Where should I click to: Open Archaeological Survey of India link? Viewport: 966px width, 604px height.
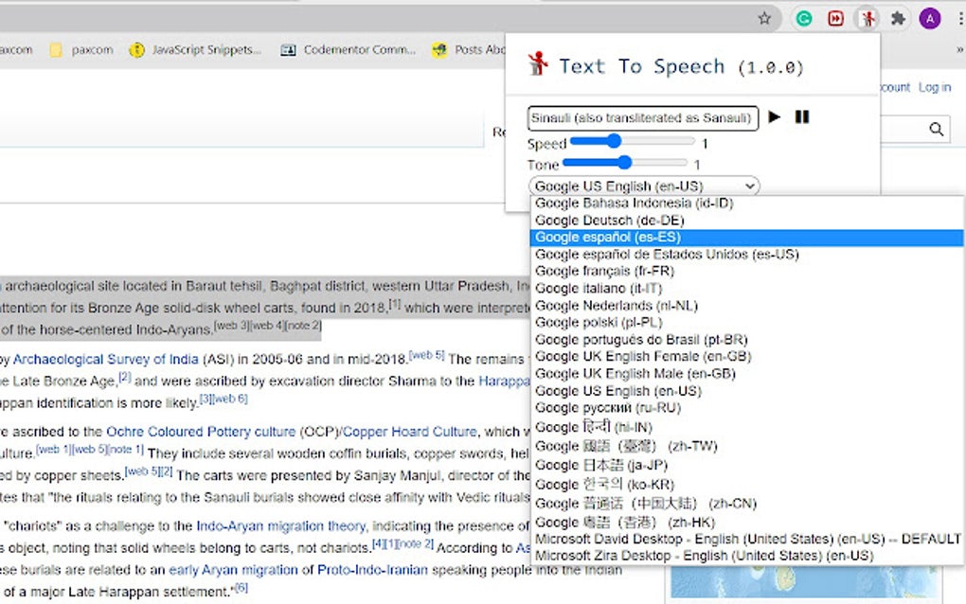point(105,359)
